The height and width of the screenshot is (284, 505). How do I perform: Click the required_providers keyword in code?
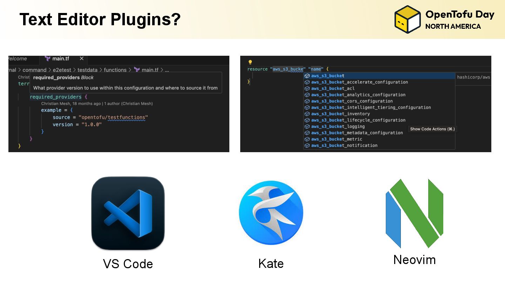pyautogui.click(x=56, y=97)
